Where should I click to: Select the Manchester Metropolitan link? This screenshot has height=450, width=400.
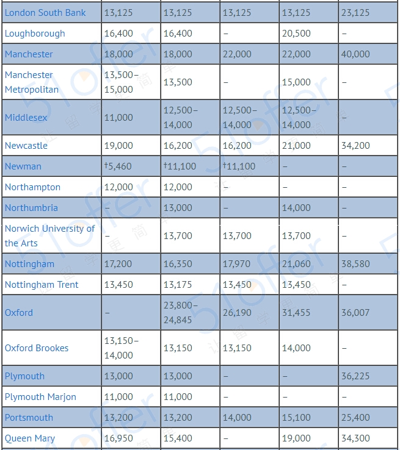point(32,82)
